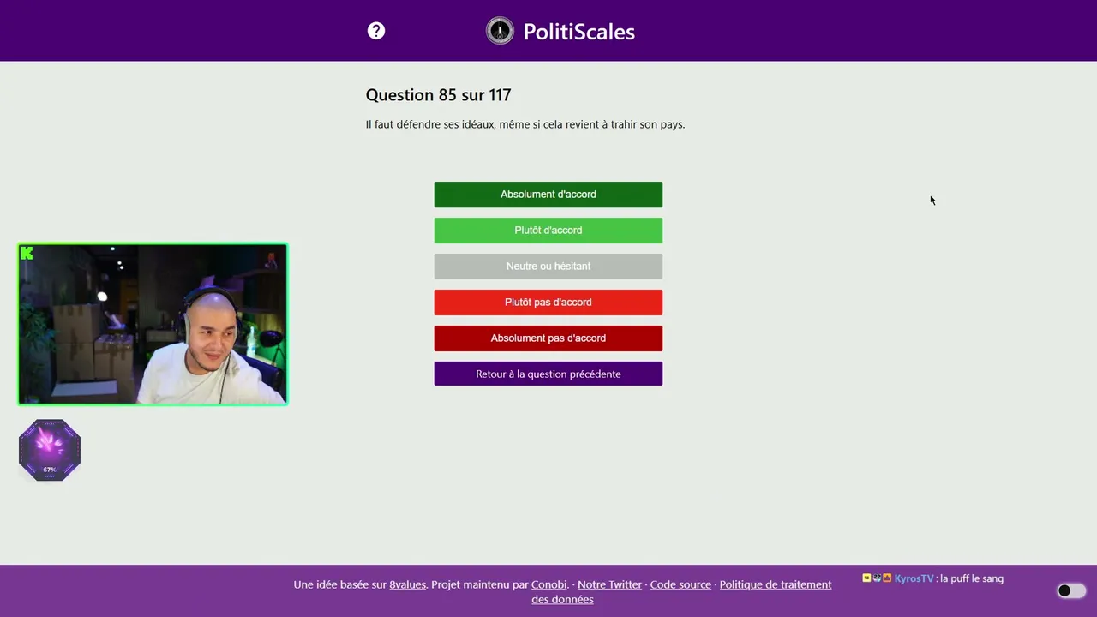The width and height of the screenshot is (1097, 617).
Task: Click the chat message "la puff le sang"
Action: click(972, 578)
